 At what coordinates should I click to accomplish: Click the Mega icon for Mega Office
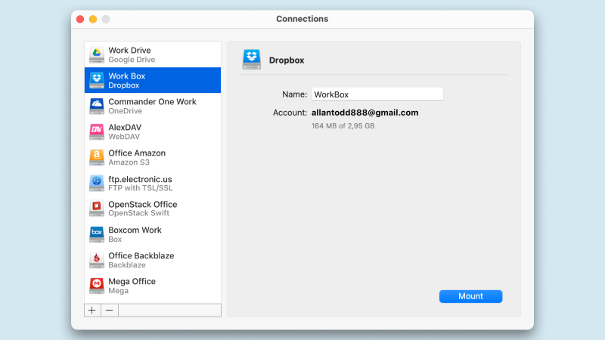click(97, 286)
